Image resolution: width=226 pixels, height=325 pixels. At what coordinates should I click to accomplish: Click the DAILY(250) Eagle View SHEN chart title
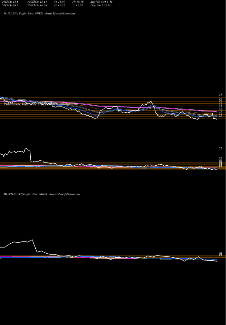click(39, 14)
